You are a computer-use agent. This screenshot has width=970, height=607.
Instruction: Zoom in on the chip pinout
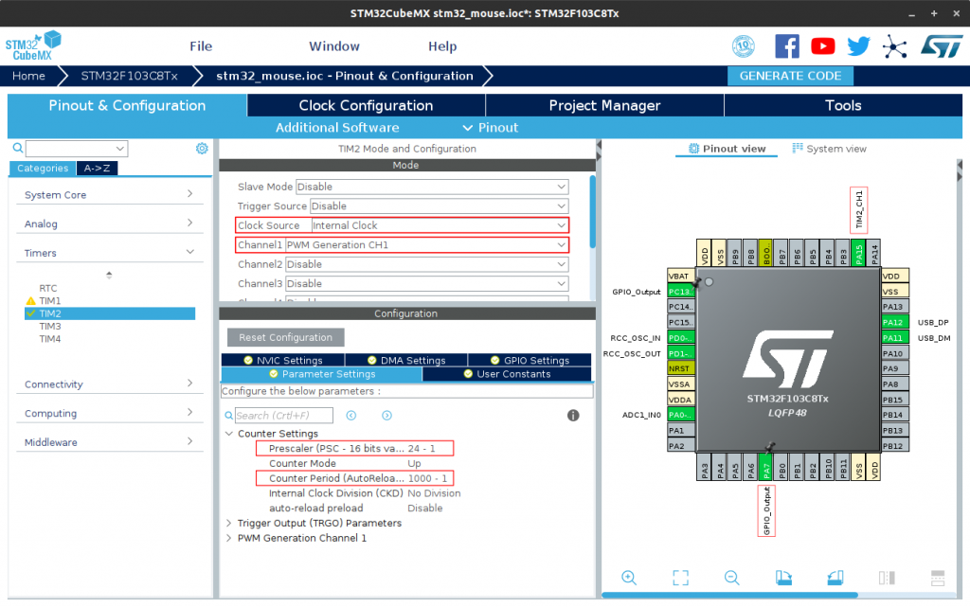coord(629,578)
